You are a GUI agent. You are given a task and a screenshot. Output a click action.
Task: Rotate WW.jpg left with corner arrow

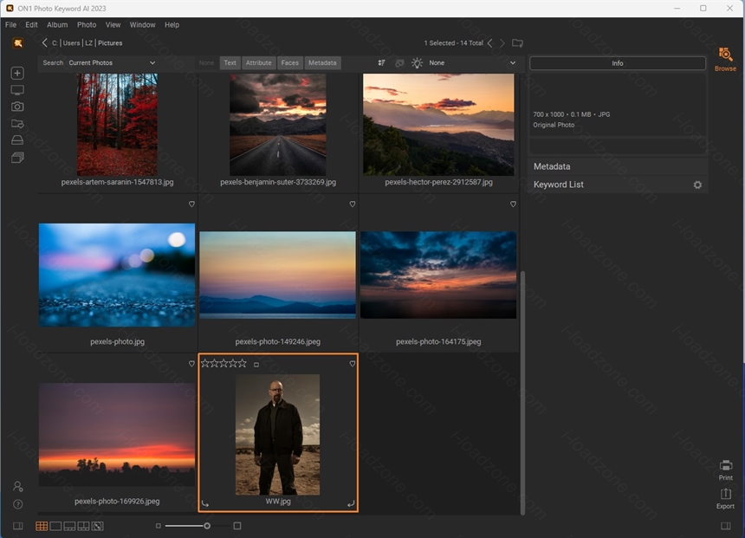pos(205,503)
